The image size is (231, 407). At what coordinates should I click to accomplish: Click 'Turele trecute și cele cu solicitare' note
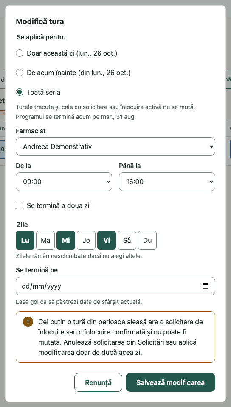click(105, 107)
